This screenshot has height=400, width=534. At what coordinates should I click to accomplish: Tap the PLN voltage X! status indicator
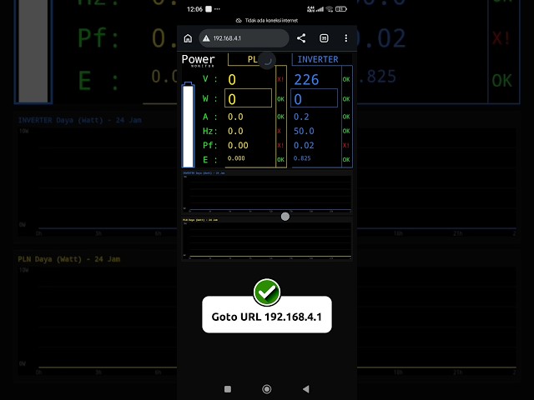(x=280, y=79)
